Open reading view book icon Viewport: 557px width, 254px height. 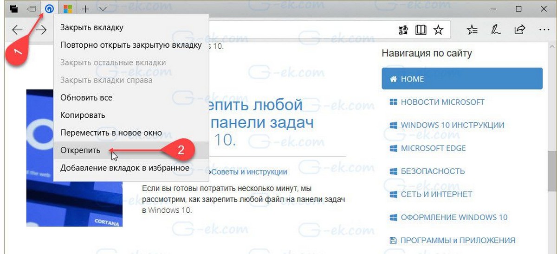point(421,30)
